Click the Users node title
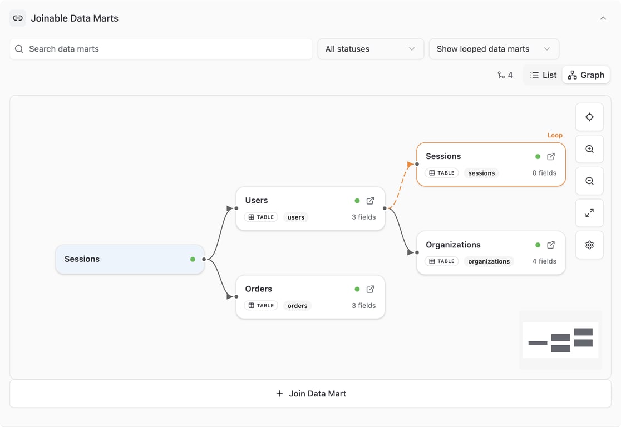The image size is (621, 427). [256, 201]
